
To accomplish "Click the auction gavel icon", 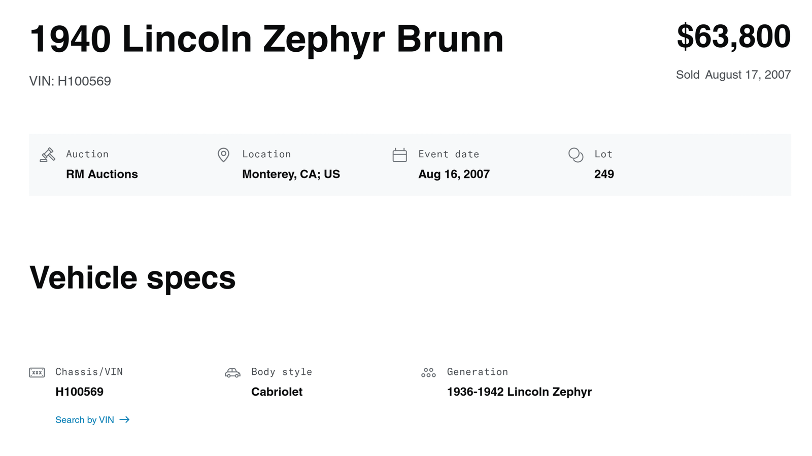I will [47, 155].
